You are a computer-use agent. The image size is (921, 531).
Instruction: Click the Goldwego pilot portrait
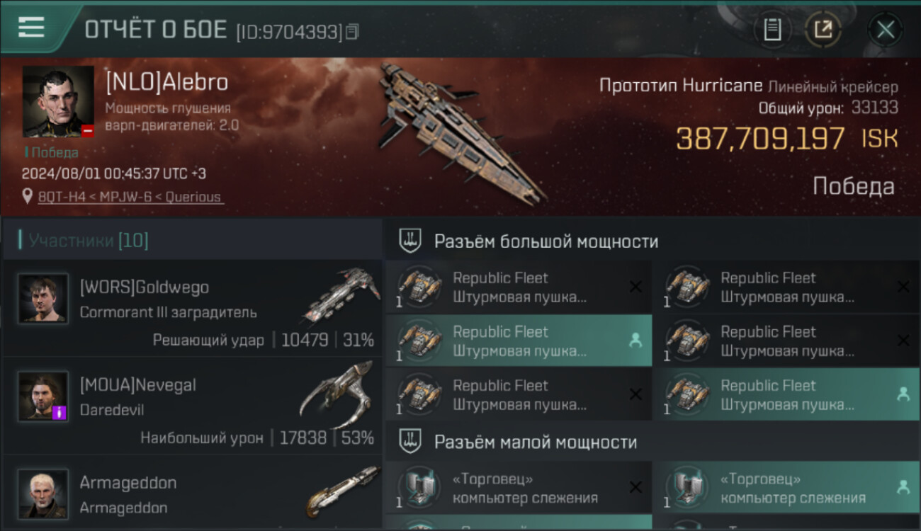tap(43, 299)
